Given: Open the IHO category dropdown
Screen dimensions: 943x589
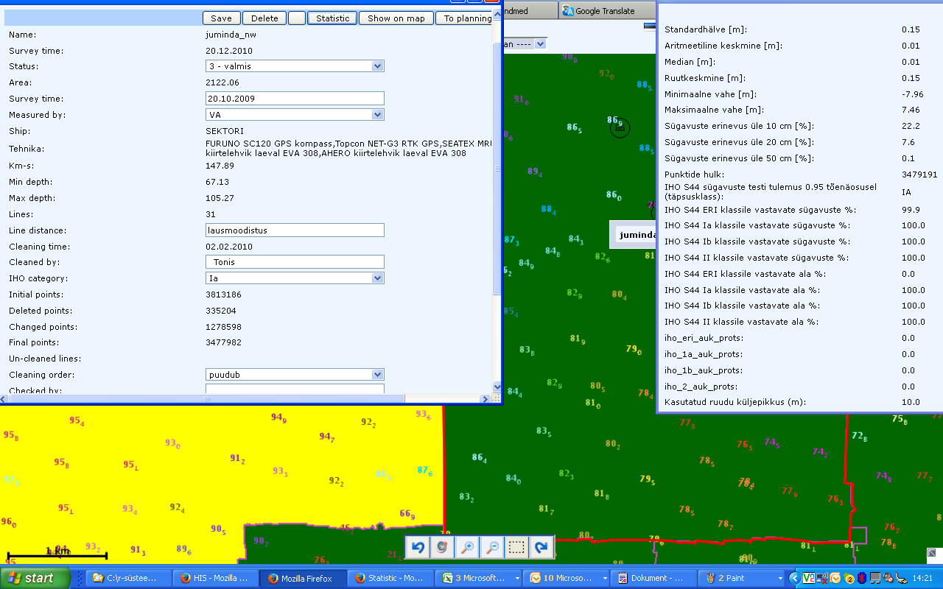Looking at the screenshot, I should click(295, 278).
